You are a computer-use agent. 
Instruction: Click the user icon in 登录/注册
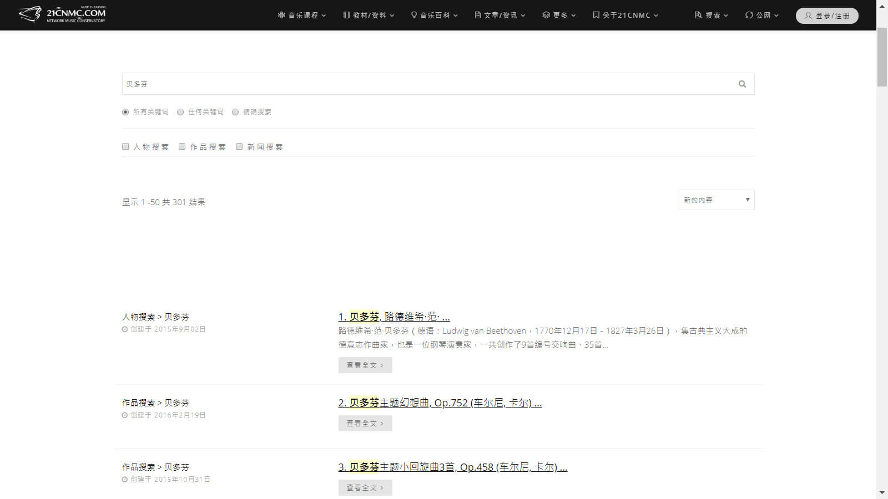pos(808,16)
